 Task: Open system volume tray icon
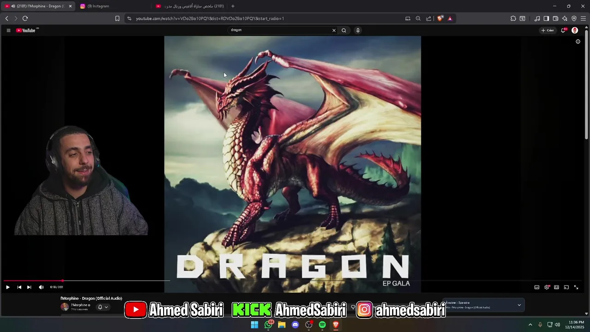[557, 325]
